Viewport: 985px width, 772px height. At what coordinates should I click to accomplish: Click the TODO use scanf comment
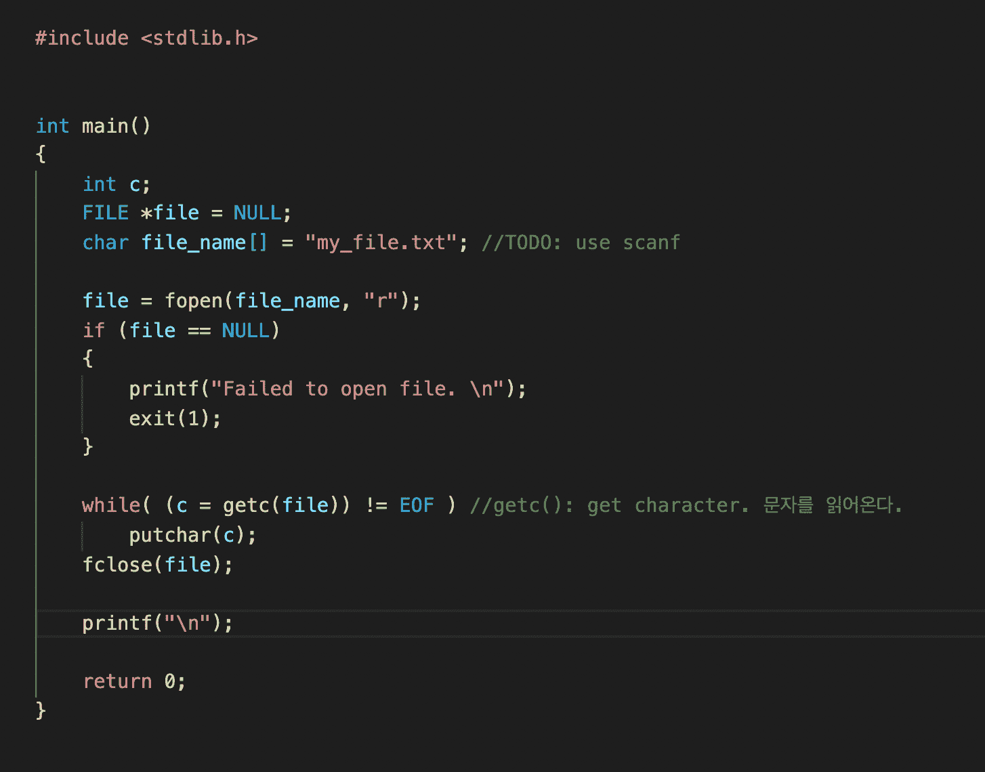click(581, 242)
